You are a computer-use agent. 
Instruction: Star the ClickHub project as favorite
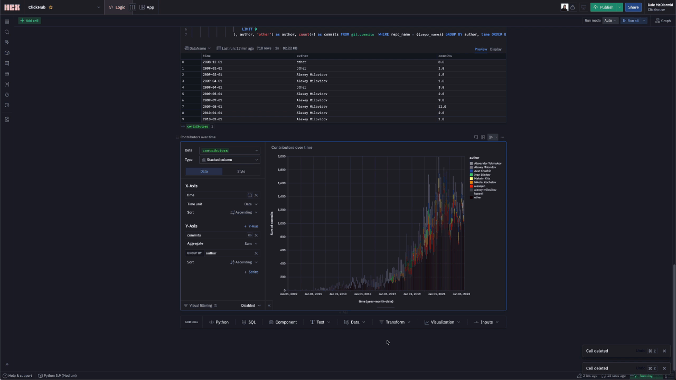[51, 7]
